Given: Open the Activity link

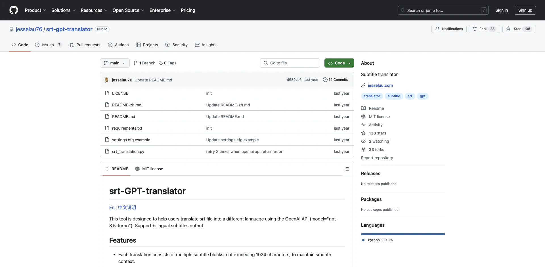Looking at the screenshot, I should coord(372,125).
